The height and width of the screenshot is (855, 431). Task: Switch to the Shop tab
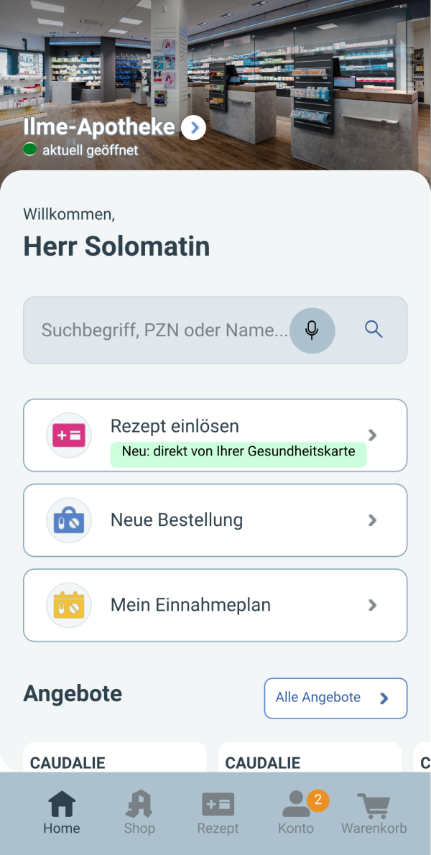click(x=139, y=812)
